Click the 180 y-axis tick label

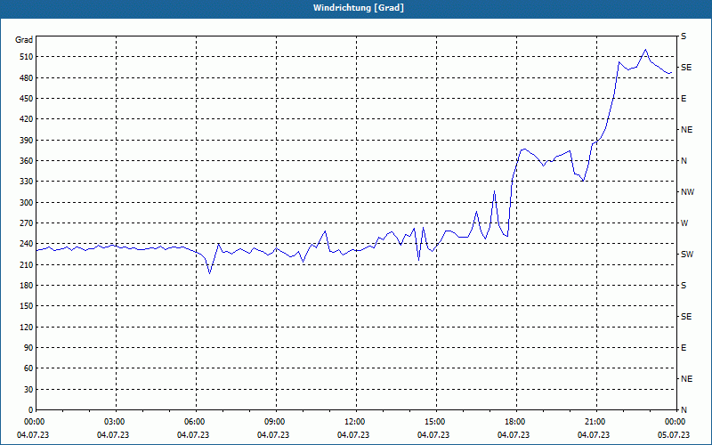point(26,285)
